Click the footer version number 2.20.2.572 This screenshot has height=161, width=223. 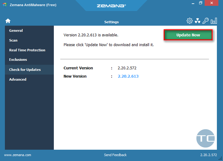[x=209, y=155]
